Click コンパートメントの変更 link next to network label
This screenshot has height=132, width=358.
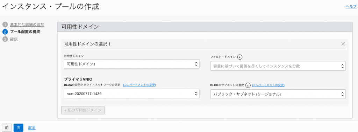click(x=139, y=85)
